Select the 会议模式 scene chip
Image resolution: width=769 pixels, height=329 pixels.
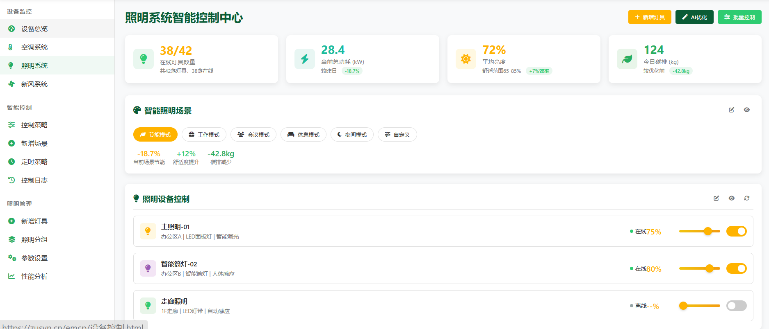pyautogui.click(x=253, y=135)
